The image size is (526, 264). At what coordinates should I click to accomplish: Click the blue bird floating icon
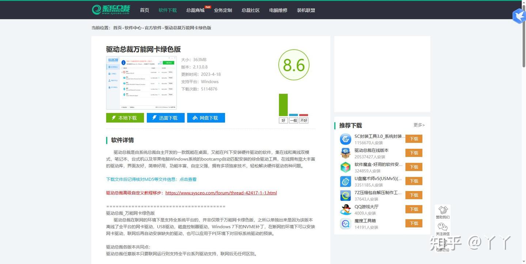[519, 16]
